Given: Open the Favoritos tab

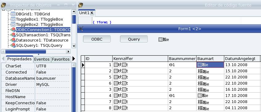Looking at the screenshot, I should pos(61,59).
